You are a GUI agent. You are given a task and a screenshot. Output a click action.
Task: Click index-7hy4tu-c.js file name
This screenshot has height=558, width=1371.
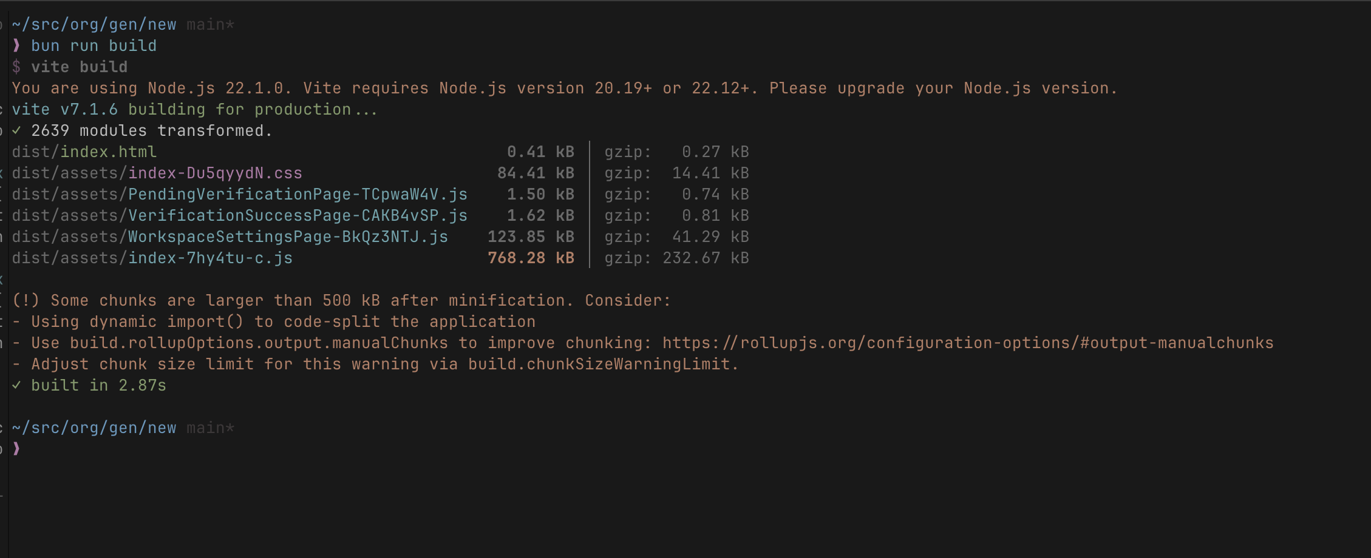pos(210,258)
